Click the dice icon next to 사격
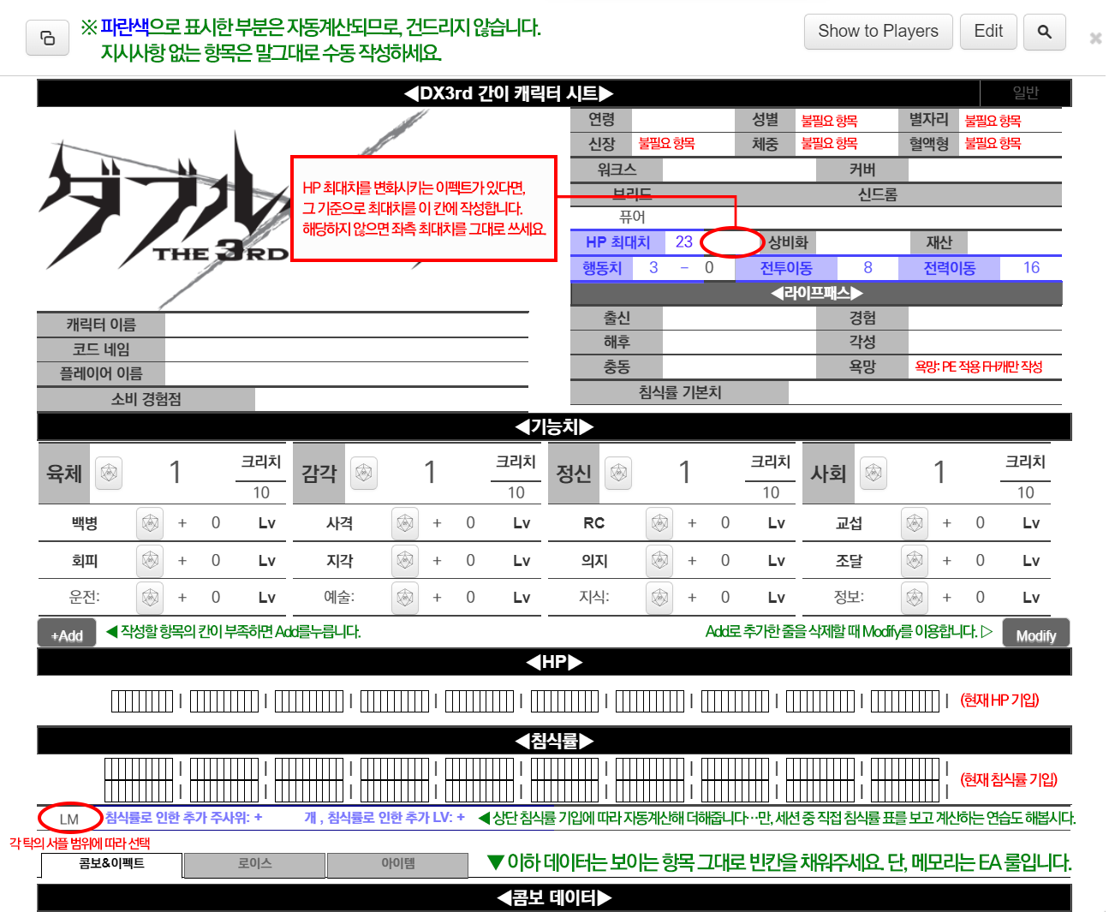 pyautogui.click(x=404, y=523)
